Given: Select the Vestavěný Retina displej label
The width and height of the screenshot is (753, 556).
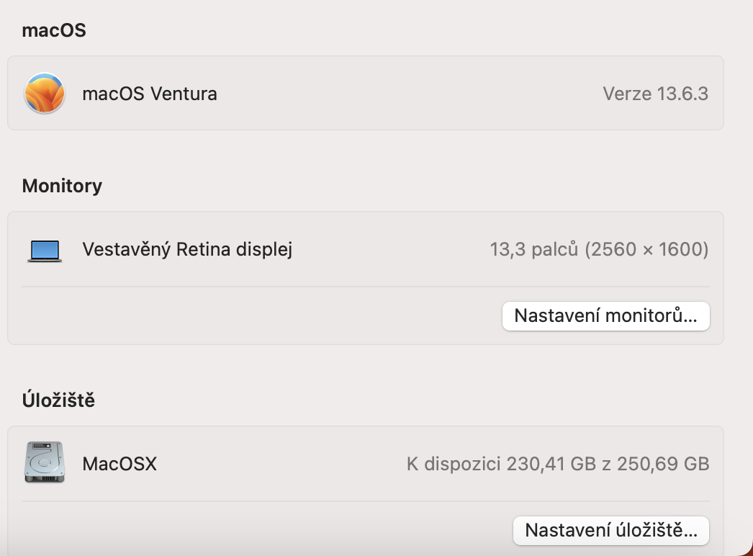Looking at the screenshot, I should click(187, 250).
